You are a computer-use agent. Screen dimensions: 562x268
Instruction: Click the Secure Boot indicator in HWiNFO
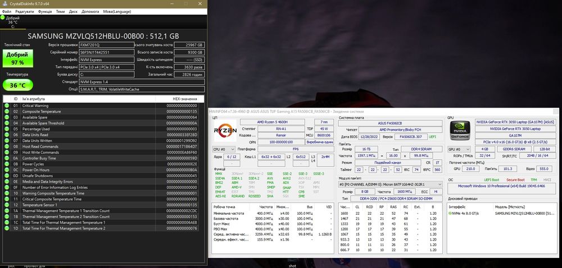(515, 180)
